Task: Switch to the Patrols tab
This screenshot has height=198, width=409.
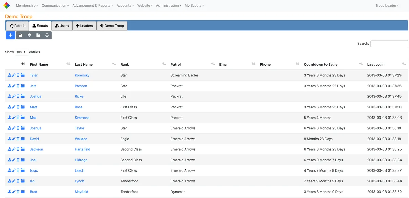Action: 17,25
